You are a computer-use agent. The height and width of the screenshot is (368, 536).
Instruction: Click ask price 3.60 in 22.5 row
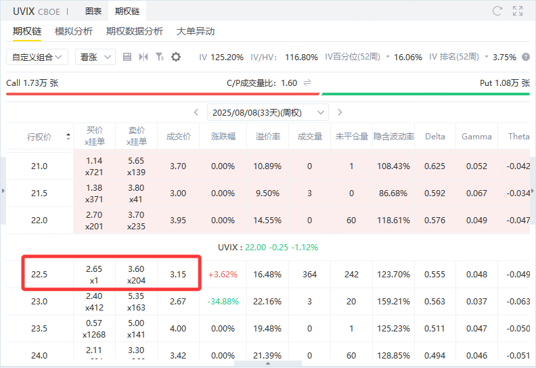pos(136,269)
